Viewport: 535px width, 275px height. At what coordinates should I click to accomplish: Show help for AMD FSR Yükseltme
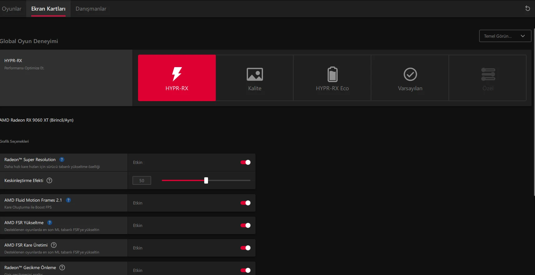pyautogui.click(x=50, y=223)
